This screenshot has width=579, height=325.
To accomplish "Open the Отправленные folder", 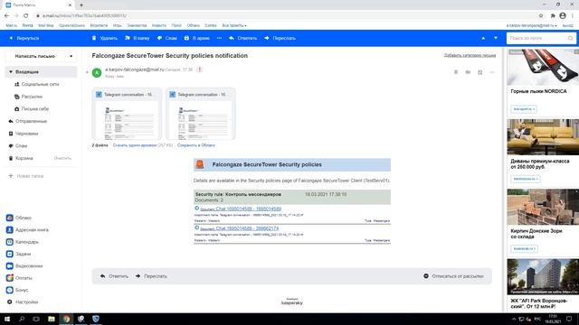I will 28,121.
